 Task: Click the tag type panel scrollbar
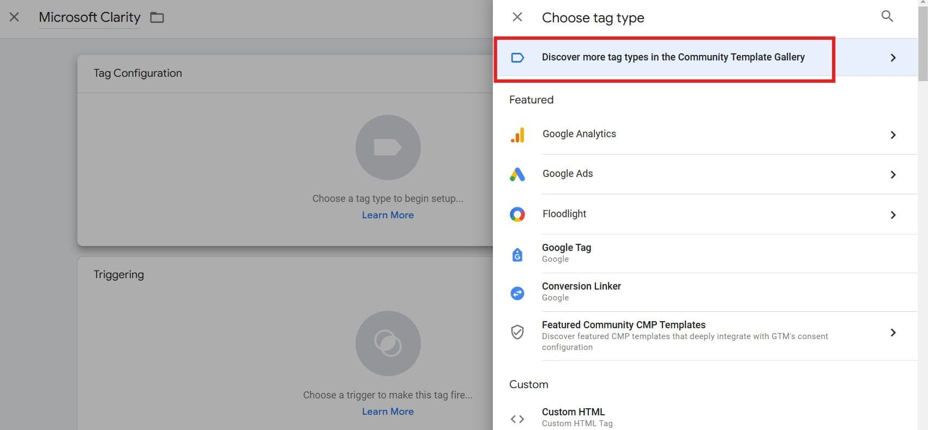pyautogui.click(x=923, y=44)
